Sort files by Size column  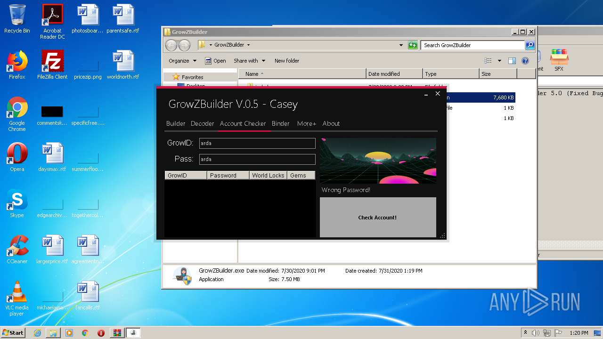(498, 74)
